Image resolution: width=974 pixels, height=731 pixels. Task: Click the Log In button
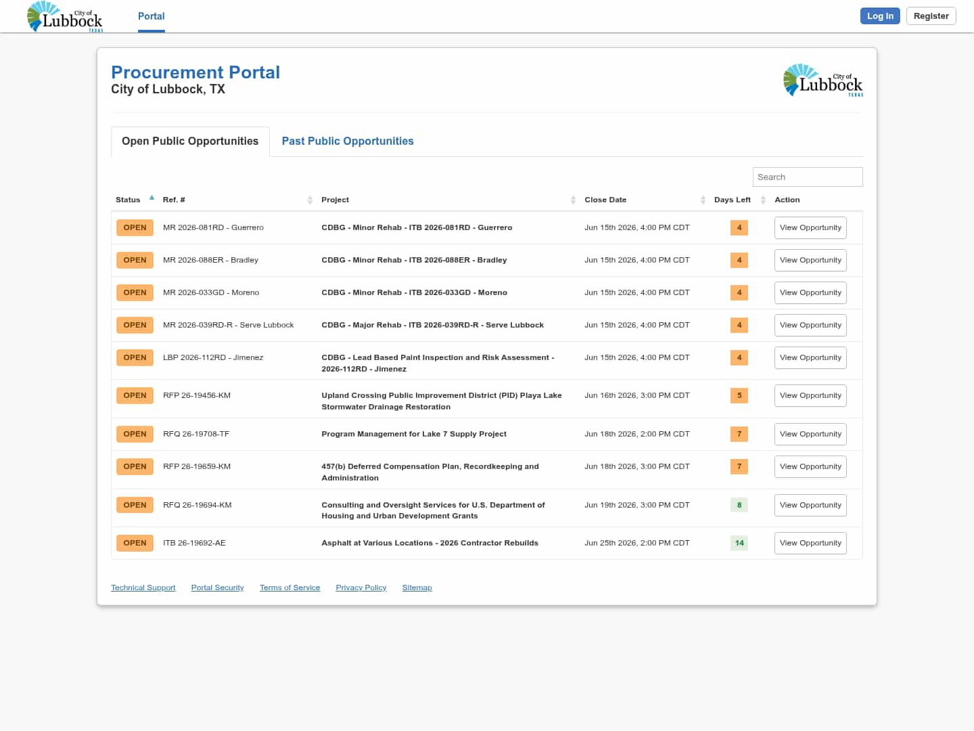coord(880,16)
